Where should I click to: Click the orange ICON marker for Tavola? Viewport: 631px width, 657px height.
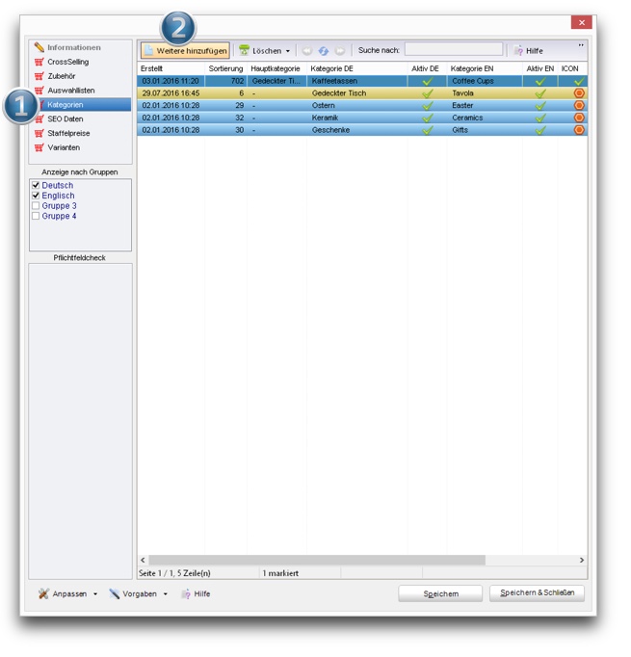[x=579, y=93]
